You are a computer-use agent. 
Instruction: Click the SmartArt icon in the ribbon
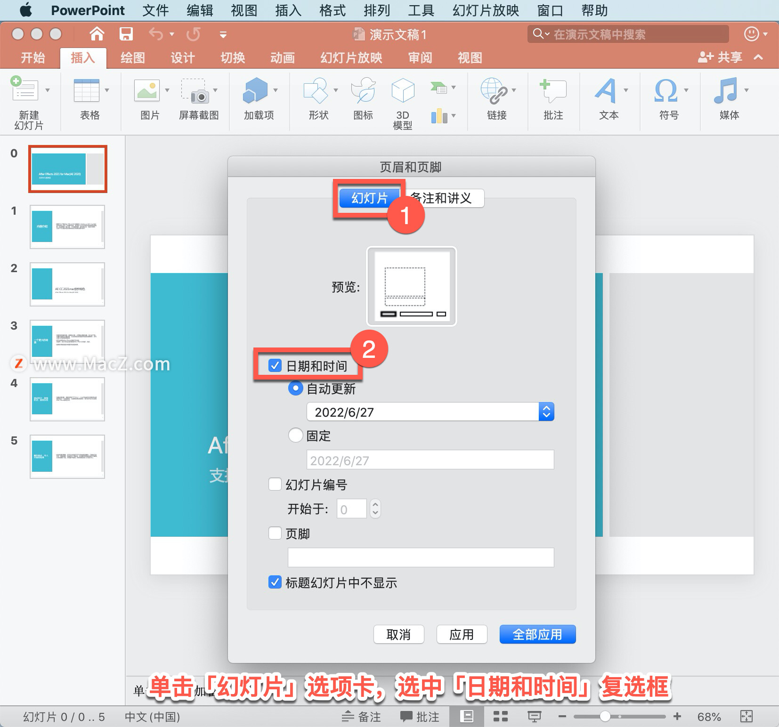tap(438, 87)
